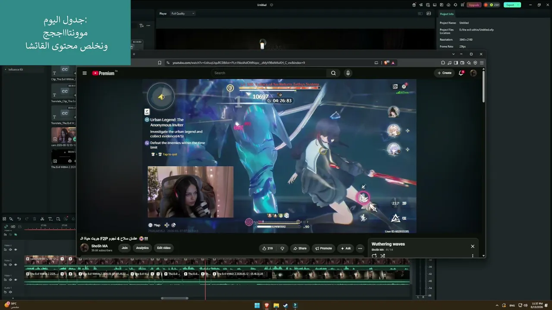Open browser extensions puzzle icon
The height and width of the screenshot is (310, 552).
(x=443, y=63)
